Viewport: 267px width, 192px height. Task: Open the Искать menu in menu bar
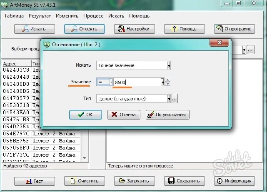click(116, 16)
